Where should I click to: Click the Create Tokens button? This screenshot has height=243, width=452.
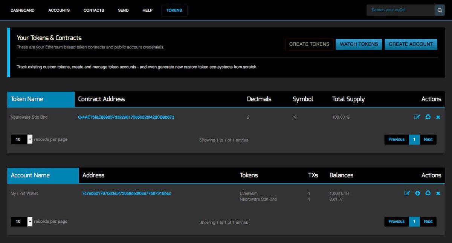pos(309,44)
